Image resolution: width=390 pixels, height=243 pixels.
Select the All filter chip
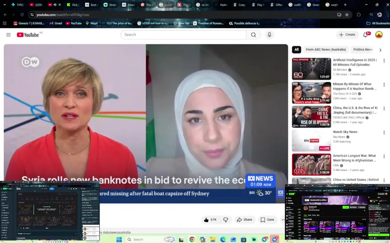pyautogui.click(x=297, y=50)
